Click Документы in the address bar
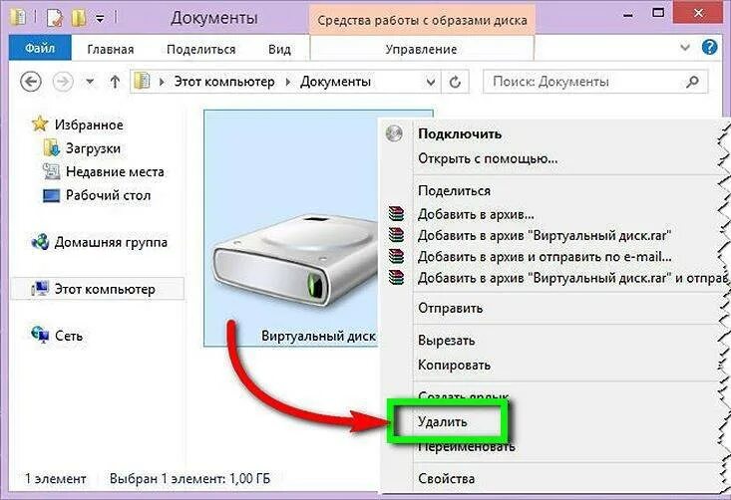This screenshot has height=500, width=731. coord(335,82)
